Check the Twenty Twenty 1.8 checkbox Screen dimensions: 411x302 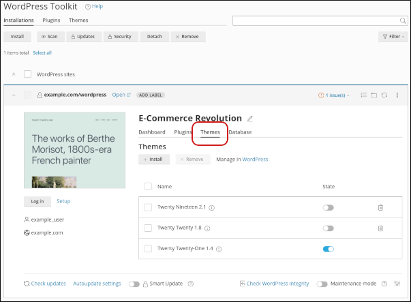tap(148, 228)
